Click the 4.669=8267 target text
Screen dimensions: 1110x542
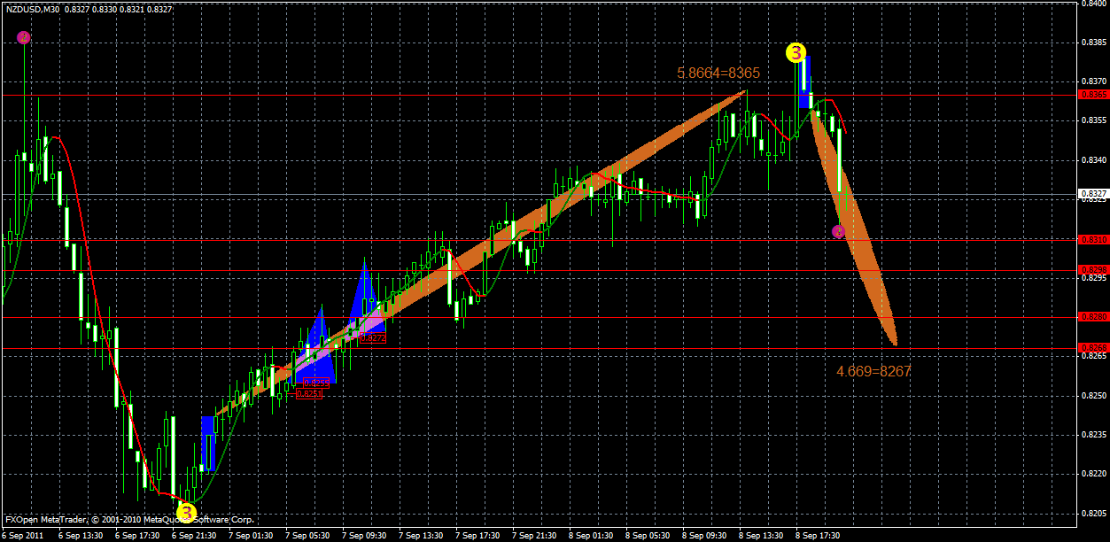pos(874,372)
